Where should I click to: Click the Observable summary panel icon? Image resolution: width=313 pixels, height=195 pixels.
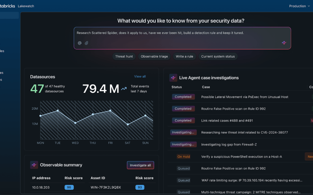[x=34, y=165]
